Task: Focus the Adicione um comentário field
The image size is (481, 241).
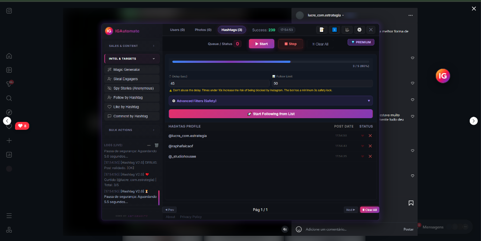Action: tap(353, 229)
